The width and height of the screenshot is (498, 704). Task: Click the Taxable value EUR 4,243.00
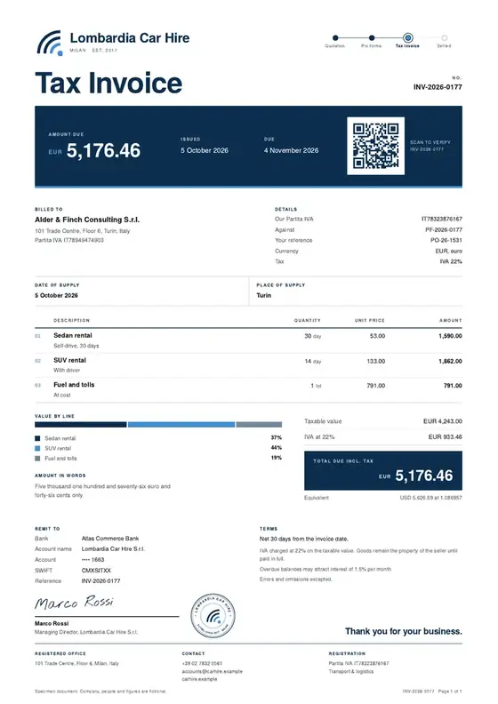click(x=442, y=421)
